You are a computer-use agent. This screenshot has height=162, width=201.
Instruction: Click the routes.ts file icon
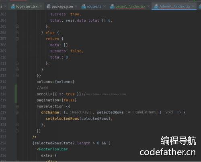(x=84, y=6)
